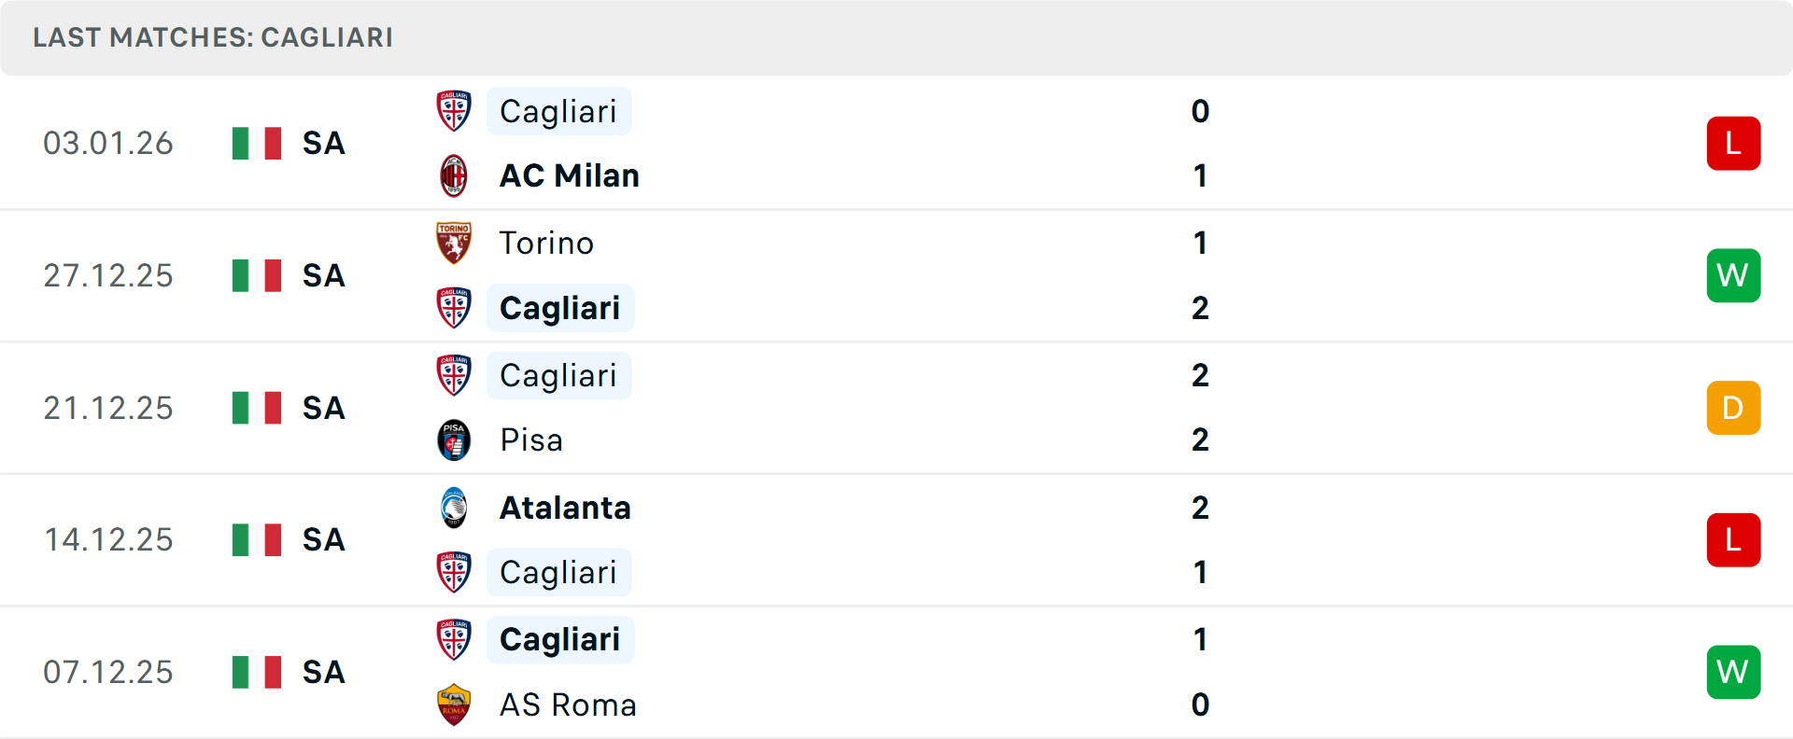Click green W badge for Torino match
This screenshot has height=739, width=1793.
1733,275
